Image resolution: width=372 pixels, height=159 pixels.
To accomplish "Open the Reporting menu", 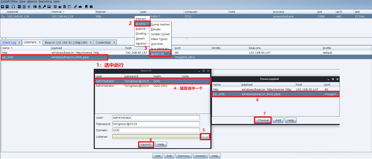I will click(45, 2).
